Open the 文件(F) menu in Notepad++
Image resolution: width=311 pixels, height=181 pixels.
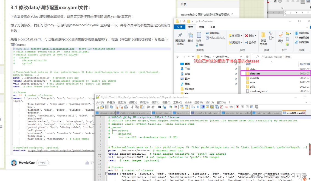100,102
